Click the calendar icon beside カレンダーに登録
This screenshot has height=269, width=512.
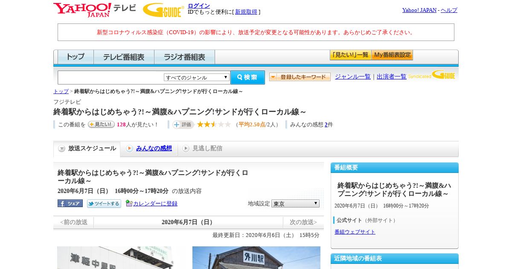129,203
